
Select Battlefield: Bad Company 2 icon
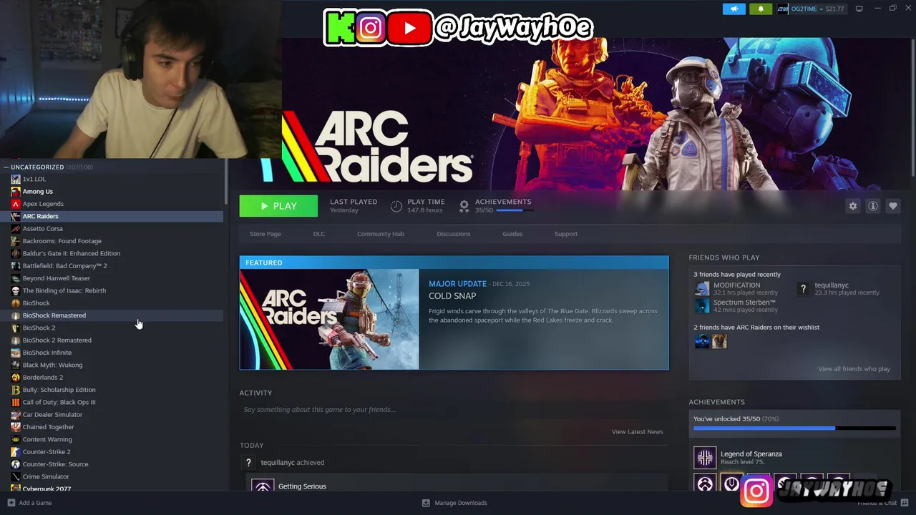coord(16,266)
